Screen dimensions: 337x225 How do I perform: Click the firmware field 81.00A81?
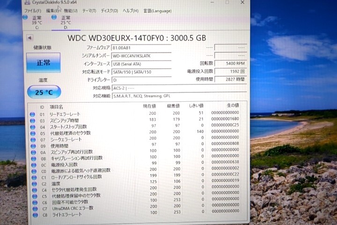click(141, 48)
